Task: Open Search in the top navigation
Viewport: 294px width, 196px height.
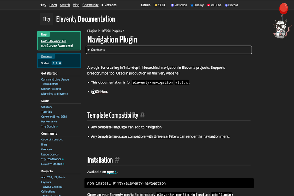Action: click(65, 5)
